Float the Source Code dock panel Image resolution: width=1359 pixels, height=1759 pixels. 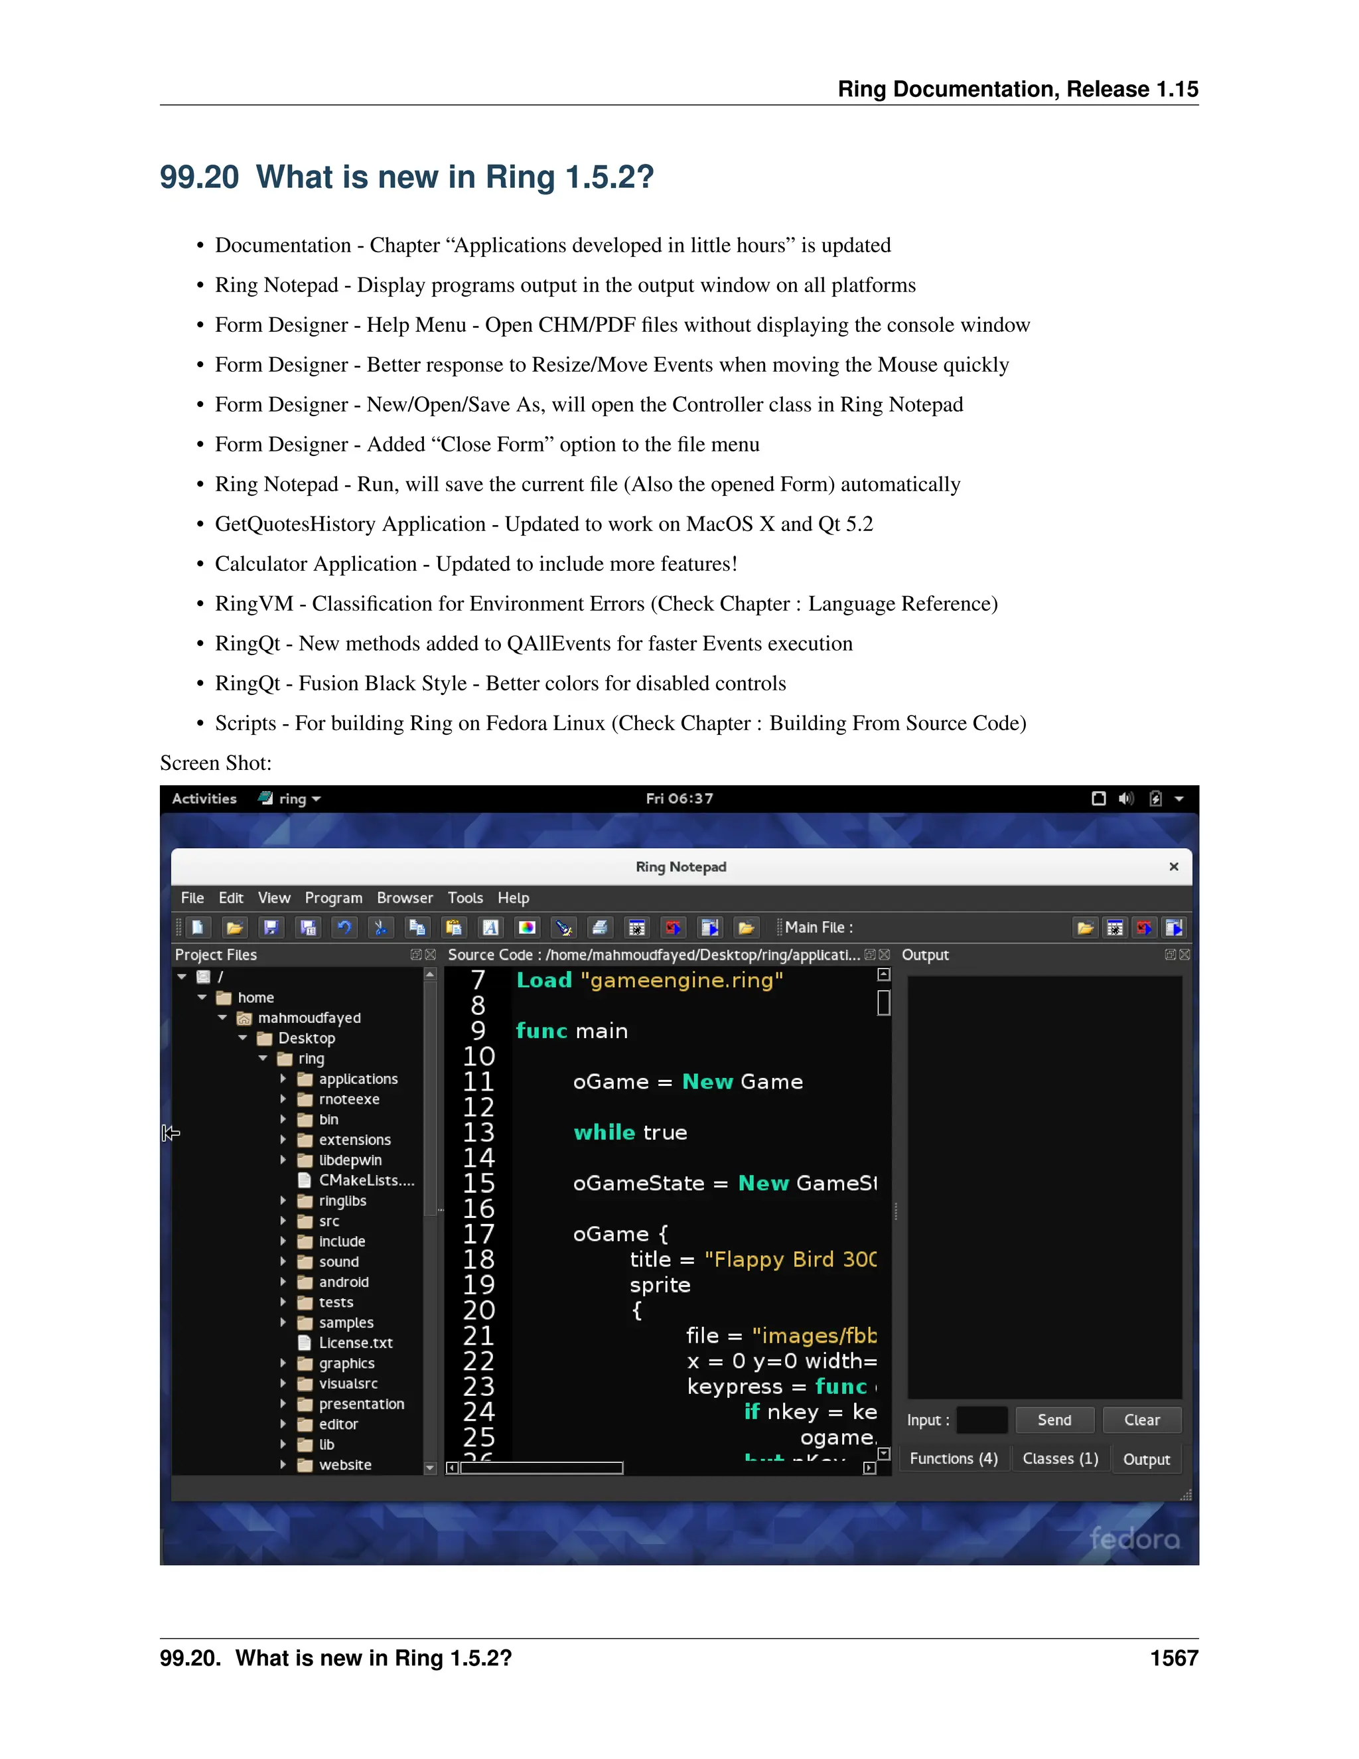pos(869,955)
